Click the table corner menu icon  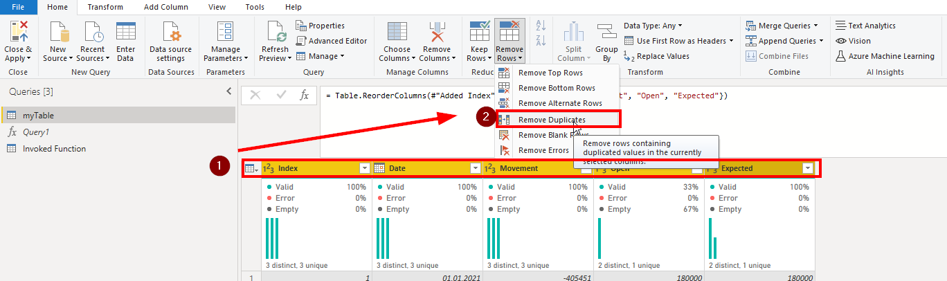coord(251,168)
